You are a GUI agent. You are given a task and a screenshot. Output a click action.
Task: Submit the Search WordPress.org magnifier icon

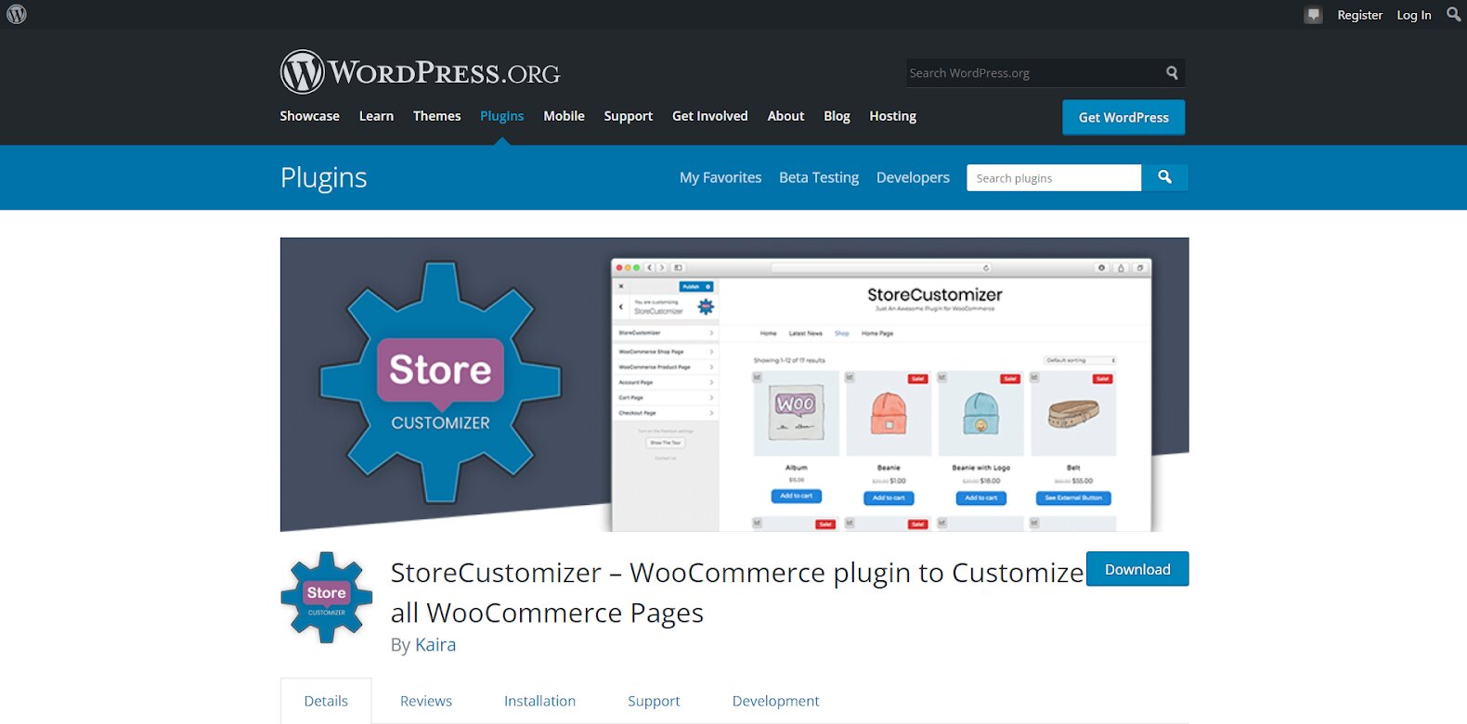coord(1172,72)
